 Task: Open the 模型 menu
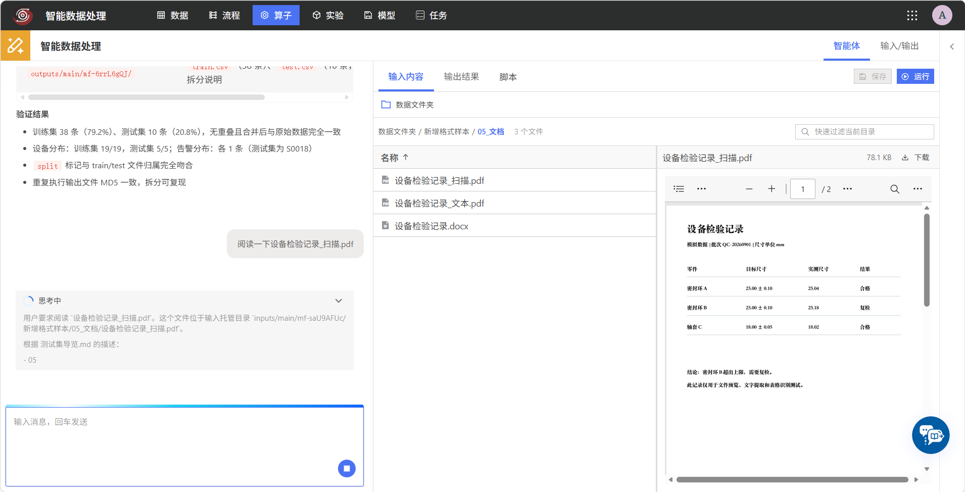point(380,16)
